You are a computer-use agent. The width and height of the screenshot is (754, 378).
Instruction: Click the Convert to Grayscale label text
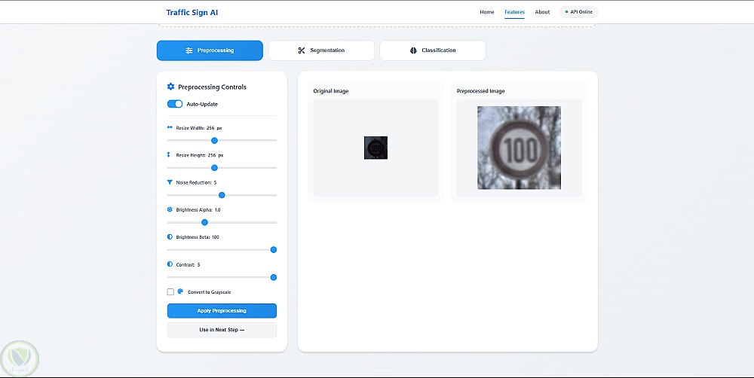[210, 292]
